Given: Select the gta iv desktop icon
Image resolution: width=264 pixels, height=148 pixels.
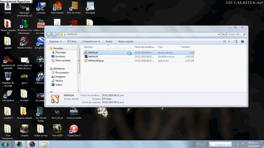Looking at the screenshot, I should point(24,79).
